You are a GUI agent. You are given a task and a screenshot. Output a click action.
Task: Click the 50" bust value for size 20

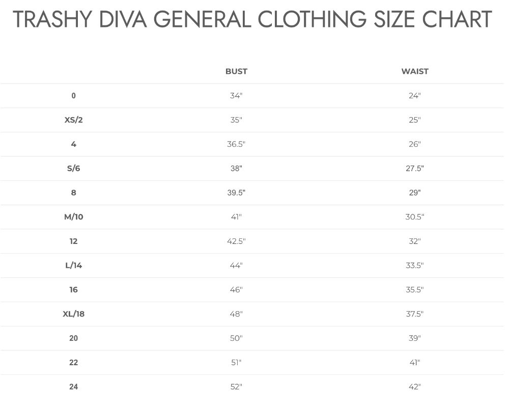[236, 338]
